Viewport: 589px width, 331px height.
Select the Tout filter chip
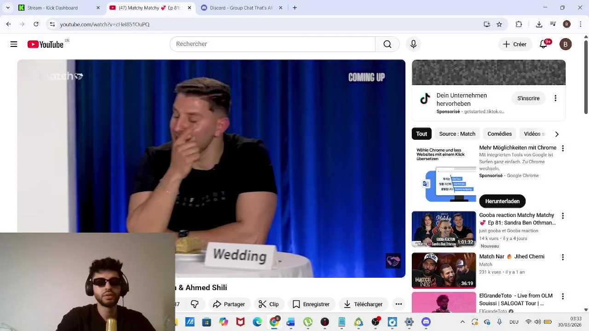[422, 134]
